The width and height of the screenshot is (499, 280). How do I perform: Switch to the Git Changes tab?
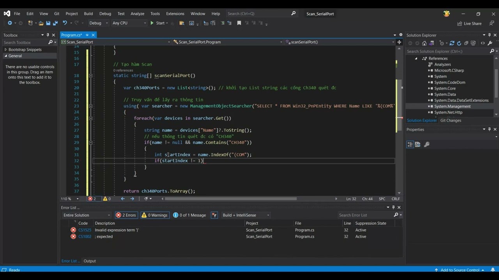tap(451, 121)
